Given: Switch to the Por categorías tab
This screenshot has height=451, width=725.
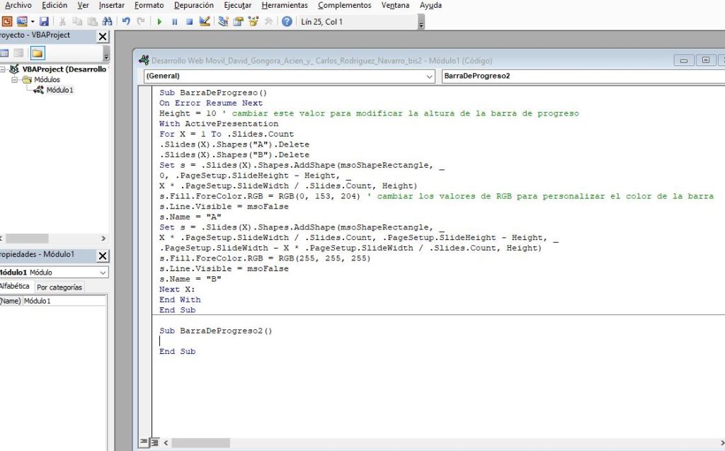Looking at the screenshot, I should [x=59, y=287].
